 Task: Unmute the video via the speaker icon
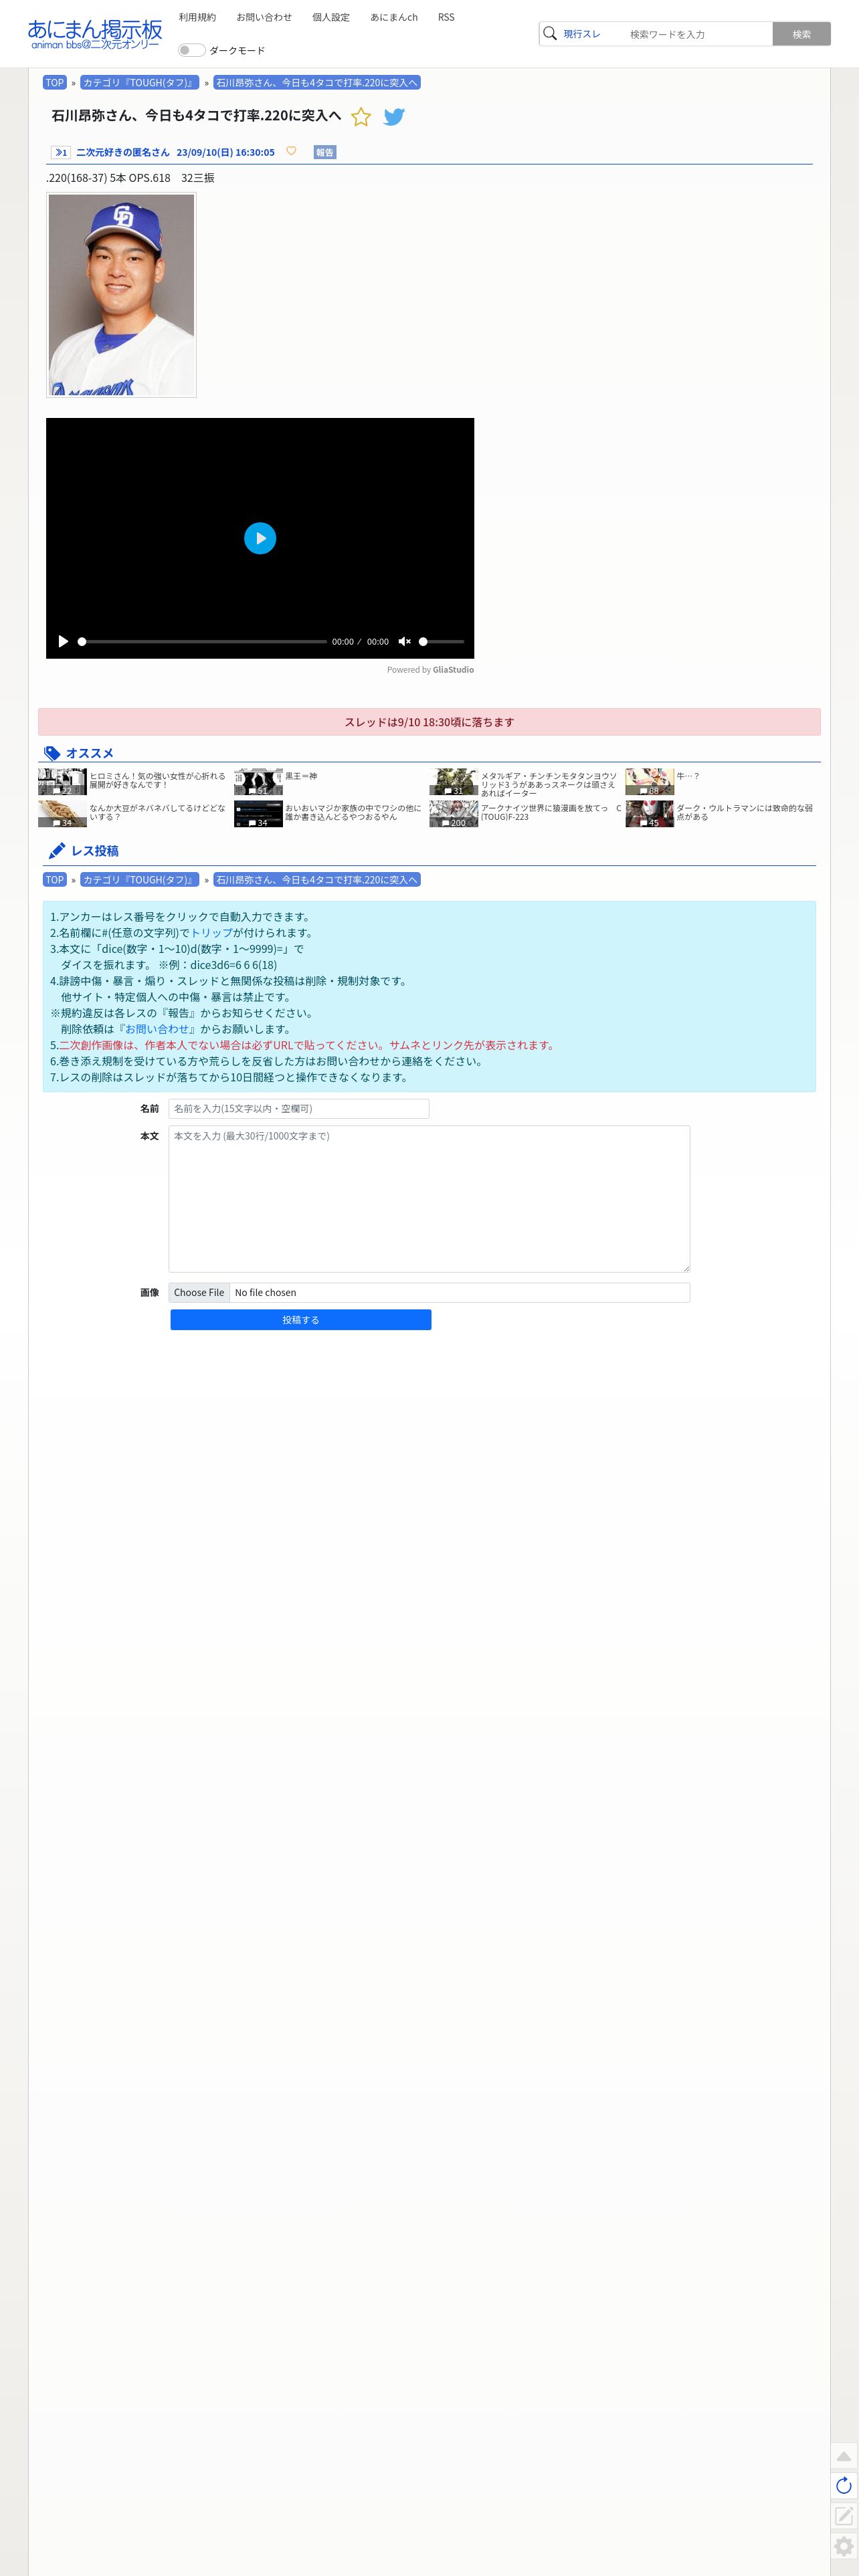pos(404,641)
